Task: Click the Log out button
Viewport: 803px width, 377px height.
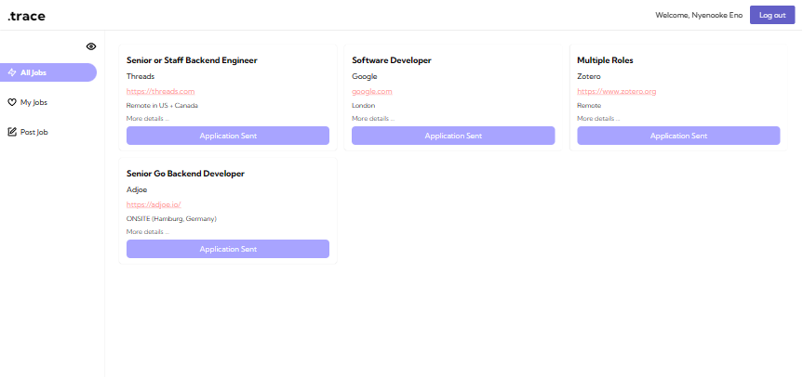Action: [x=772, y=15]
